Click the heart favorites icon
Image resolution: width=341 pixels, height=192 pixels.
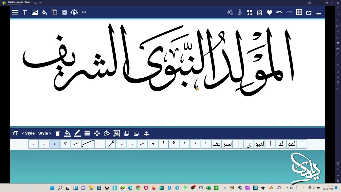pyautogui.click(x=269, y=13)
